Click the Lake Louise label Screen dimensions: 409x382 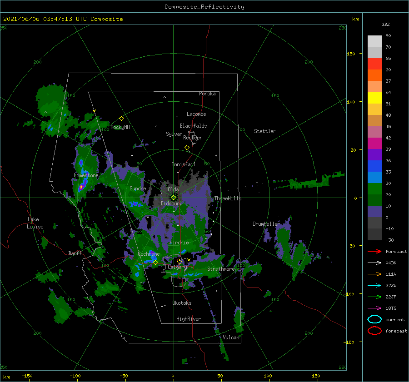coord(35,223)
